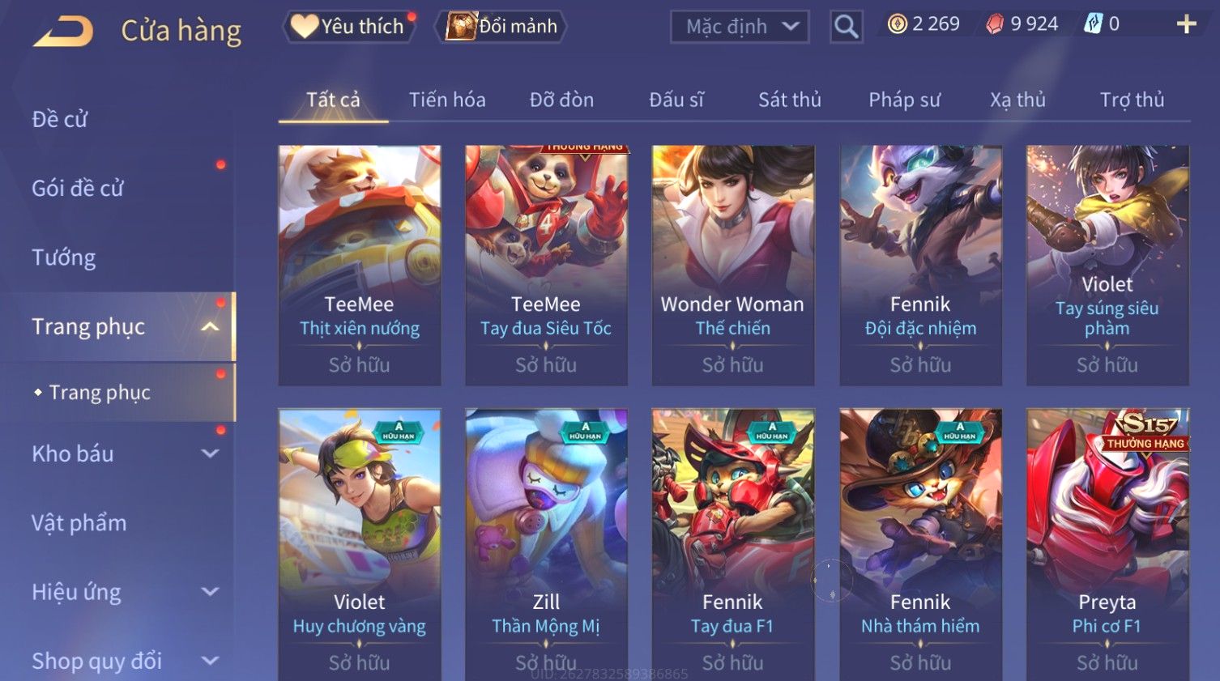Screen dimensions: 1220x681
Task: Expand the Hiệu ứng sidebar section
Action: [x=210, y=592]
